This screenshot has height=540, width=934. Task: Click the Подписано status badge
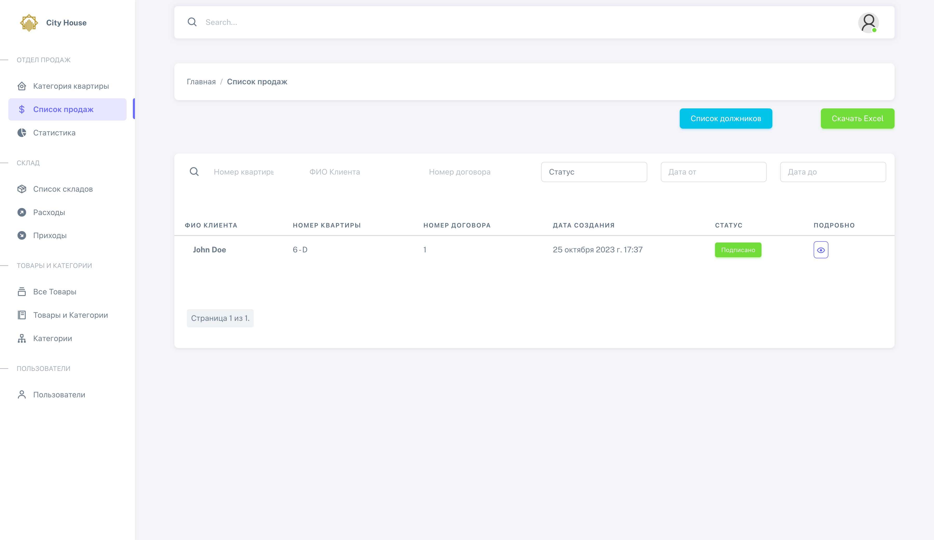point(738,250)
